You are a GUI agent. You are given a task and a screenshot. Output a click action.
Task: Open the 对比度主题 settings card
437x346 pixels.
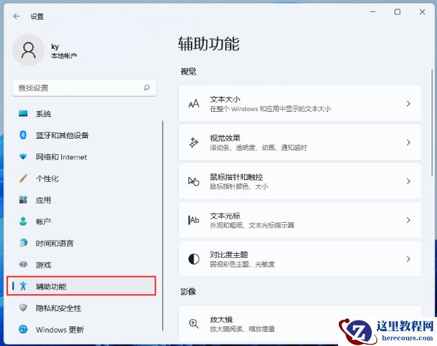pyautogui.click(x=300, y=259)
